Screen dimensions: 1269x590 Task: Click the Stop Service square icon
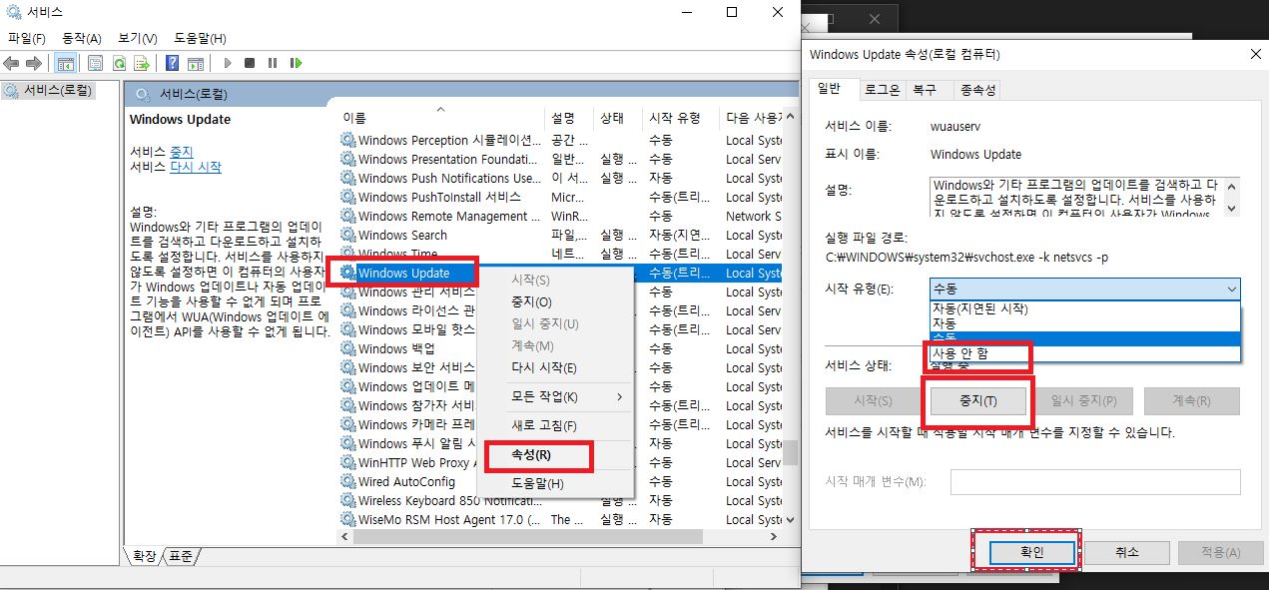coord(251,63)
